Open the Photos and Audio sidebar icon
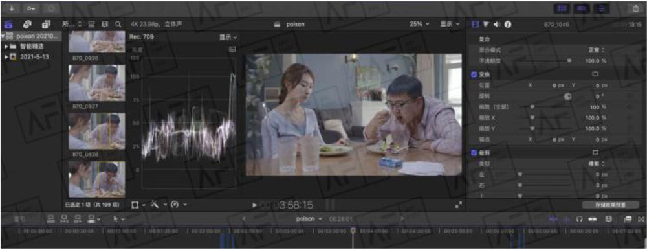Image resolution: width=647 pixels, height=250 pixels. [27, 24]
